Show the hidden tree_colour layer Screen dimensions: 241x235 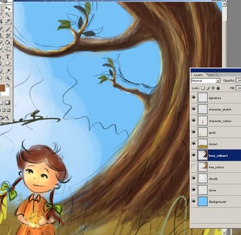coord(194,167)
